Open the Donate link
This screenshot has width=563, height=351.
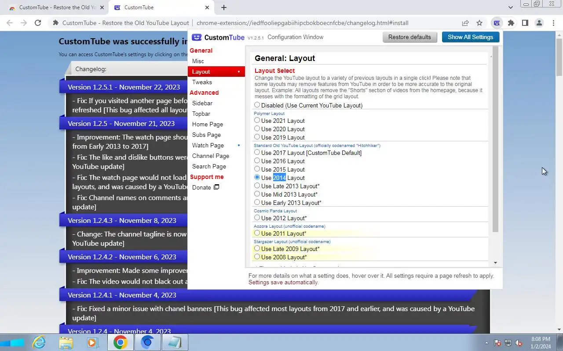[x=201, y=187]
